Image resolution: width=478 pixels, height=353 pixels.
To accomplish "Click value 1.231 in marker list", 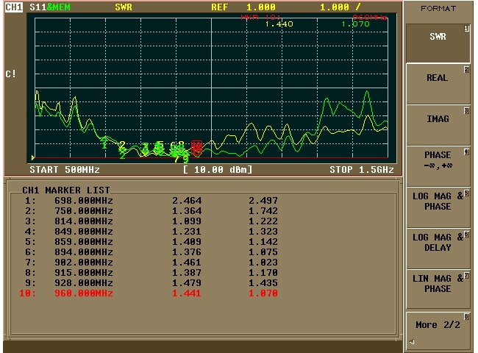I will [187, 232].
